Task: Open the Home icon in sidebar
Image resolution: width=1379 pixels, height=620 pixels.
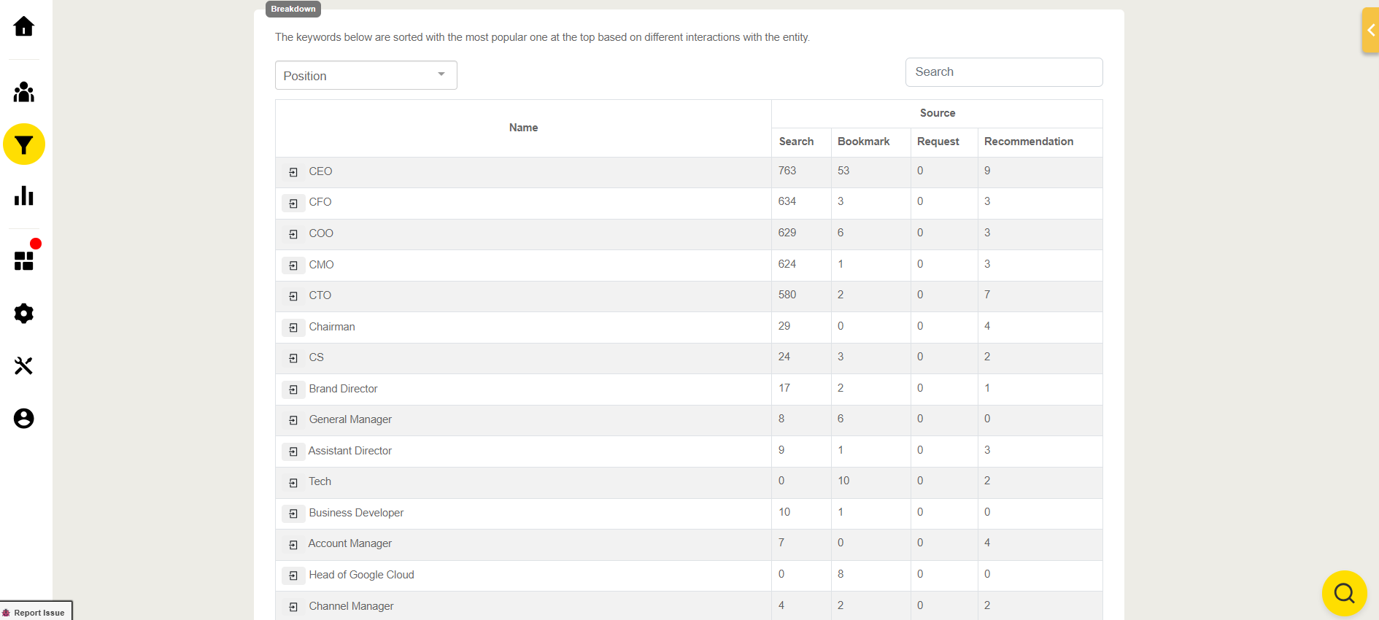Action: tap(24, 27)
